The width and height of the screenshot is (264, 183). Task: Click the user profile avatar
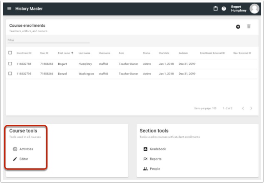coord(254,9)
